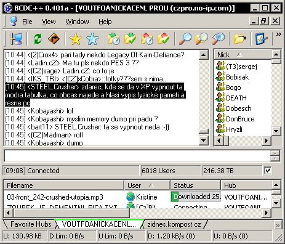The image size is (285, 244).
Task: Open the File menu
Action: click(27, 22)
